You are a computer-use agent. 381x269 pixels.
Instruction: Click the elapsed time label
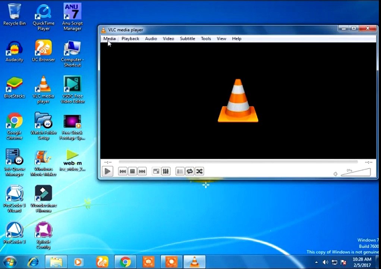108,162
